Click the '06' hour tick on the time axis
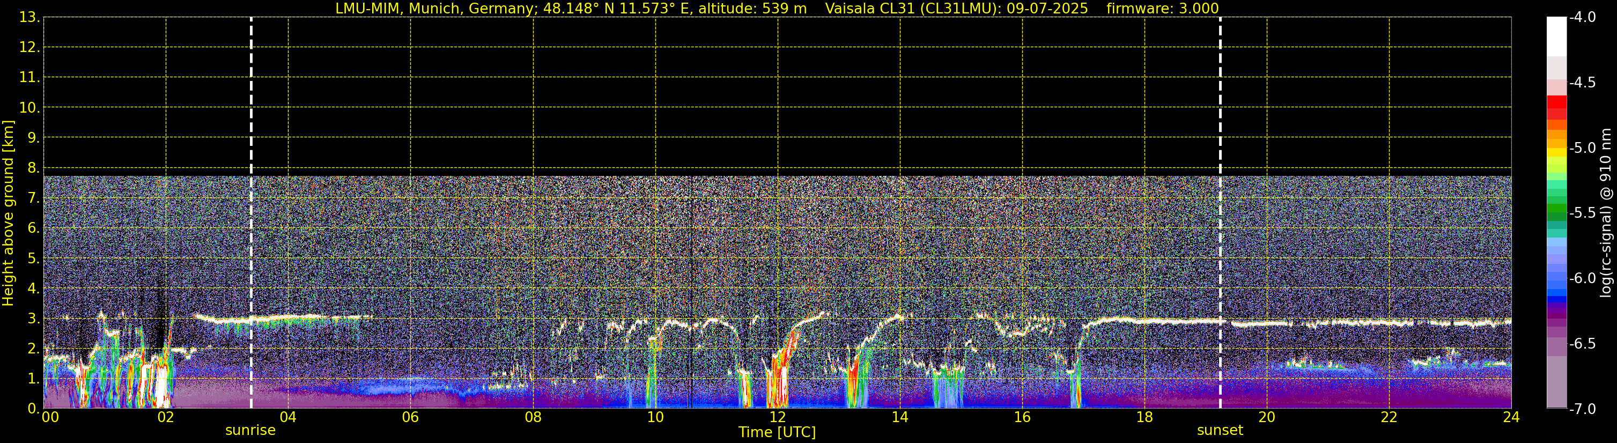 point(410,417)
